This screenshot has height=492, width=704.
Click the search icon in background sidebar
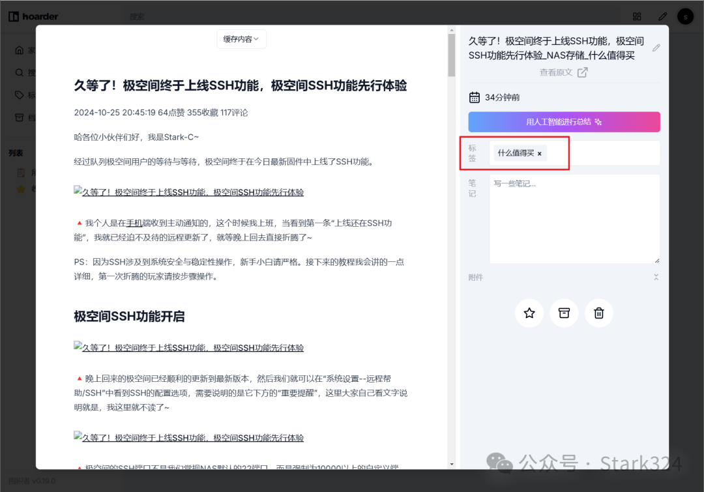tap(20, 72)
